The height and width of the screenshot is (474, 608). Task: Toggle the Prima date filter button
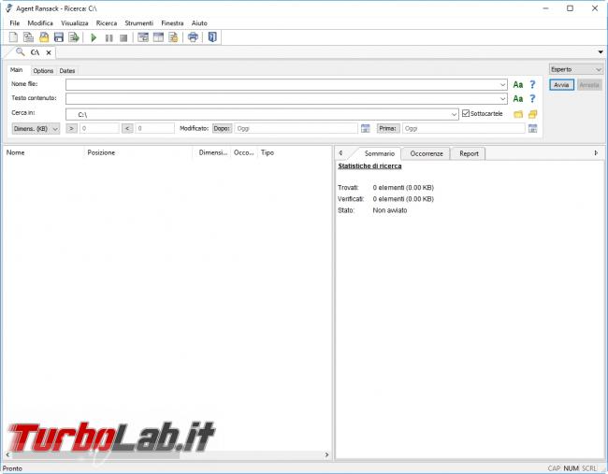[388, 128]
